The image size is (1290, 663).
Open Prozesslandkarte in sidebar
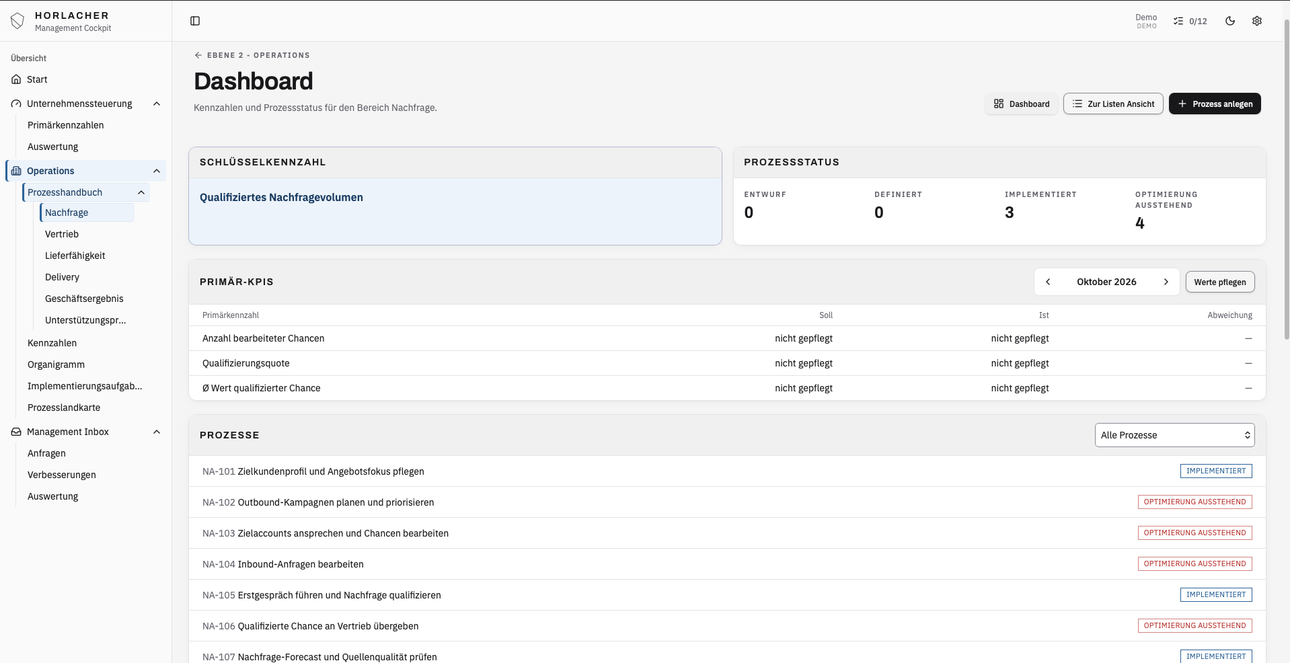pos(64,407)
